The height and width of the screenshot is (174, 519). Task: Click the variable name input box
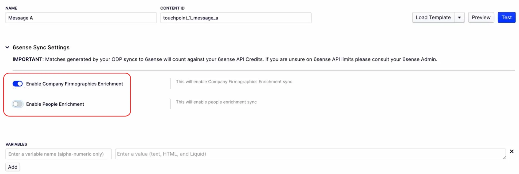coord(59,154)
